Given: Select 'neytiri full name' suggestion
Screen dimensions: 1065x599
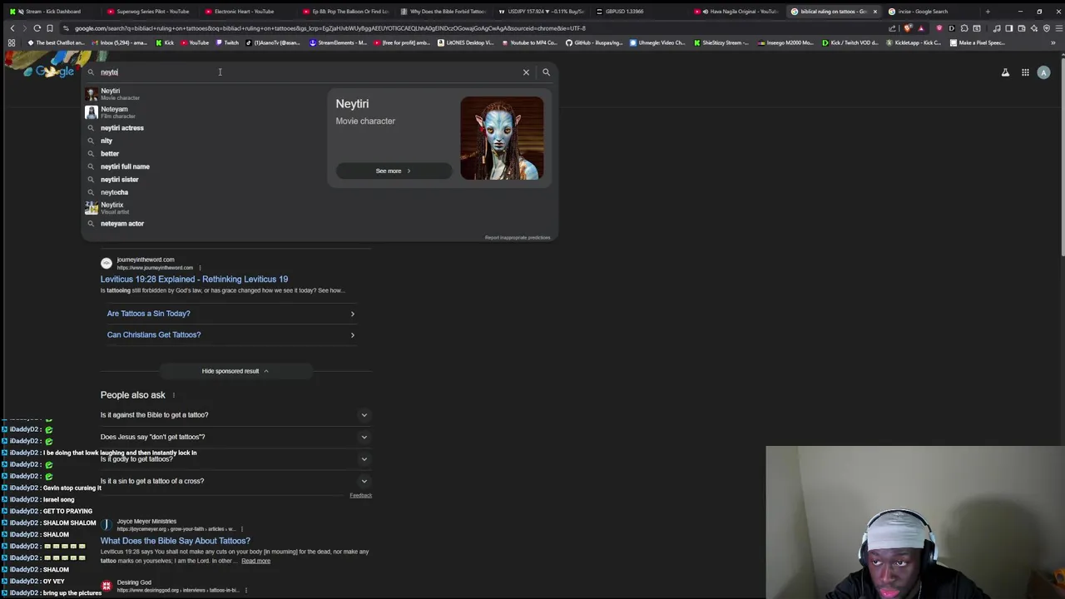Looking at the screenshot, I should pos(204,166).
